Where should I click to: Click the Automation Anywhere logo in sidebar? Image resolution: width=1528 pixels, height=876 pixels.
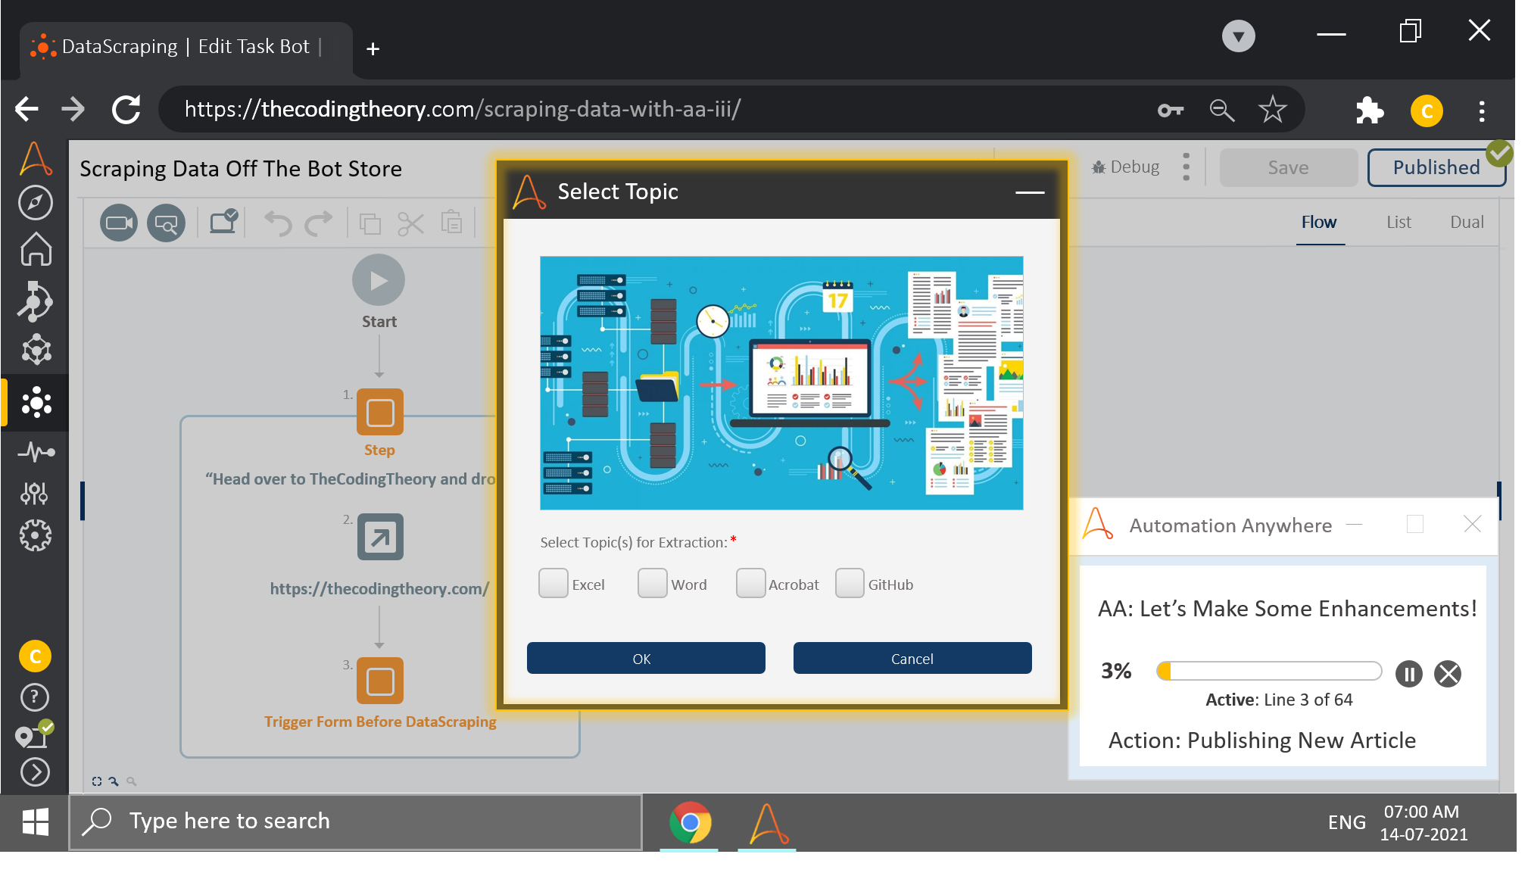36,159
